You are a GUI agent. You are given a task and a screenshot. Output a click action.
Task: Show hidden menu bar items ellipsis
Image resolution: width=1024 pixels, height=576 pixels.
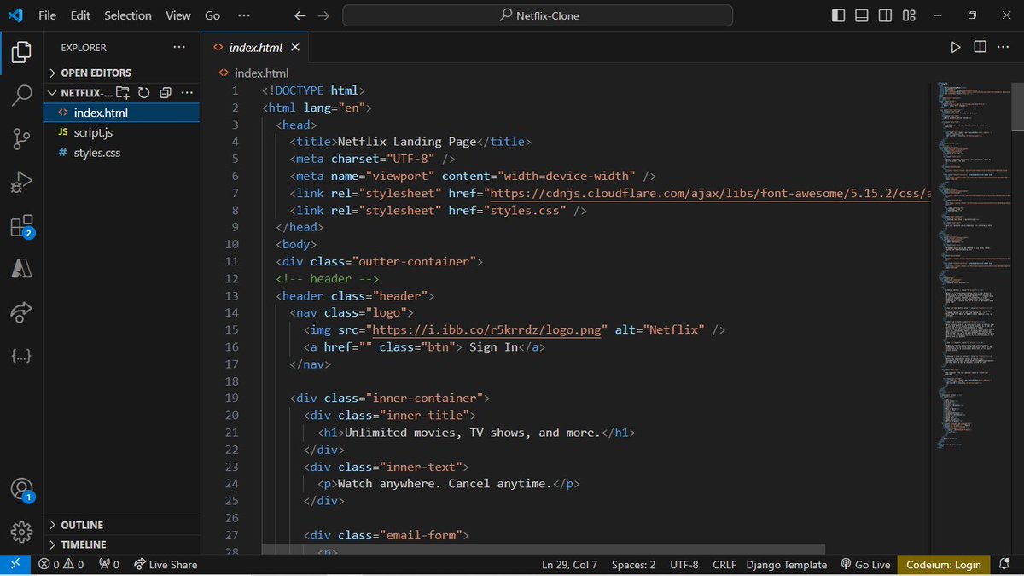(244, 15)
